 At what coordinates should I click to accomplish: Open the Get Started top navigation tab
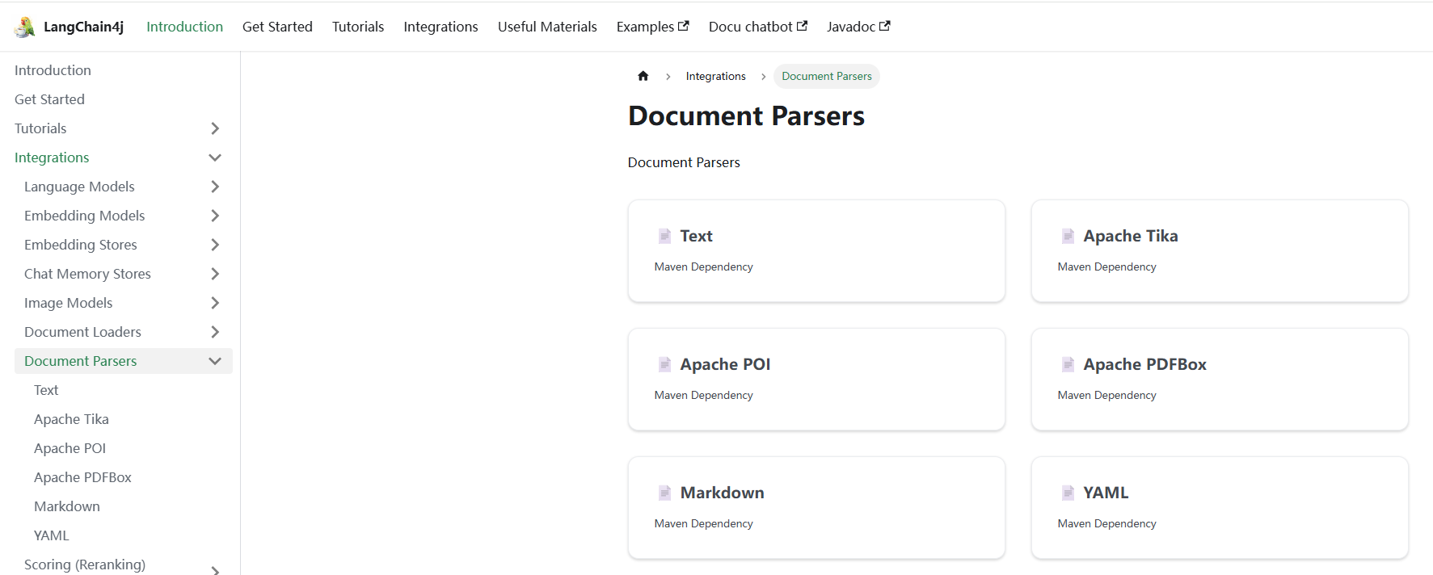pos(277,27)
